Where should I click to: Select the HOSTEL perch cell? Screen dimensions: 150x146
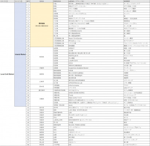(x=96, y=55)
